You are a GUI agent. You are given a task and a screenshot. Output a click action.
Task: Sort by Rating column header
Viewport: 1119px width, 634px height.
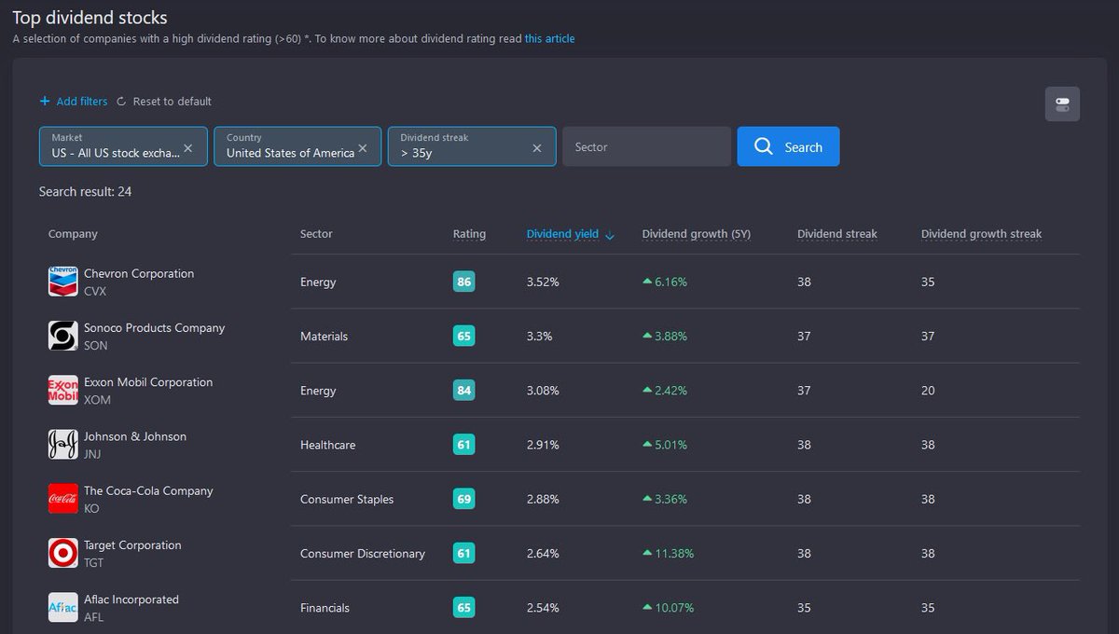pyautogui.click(x=469, y=234)
